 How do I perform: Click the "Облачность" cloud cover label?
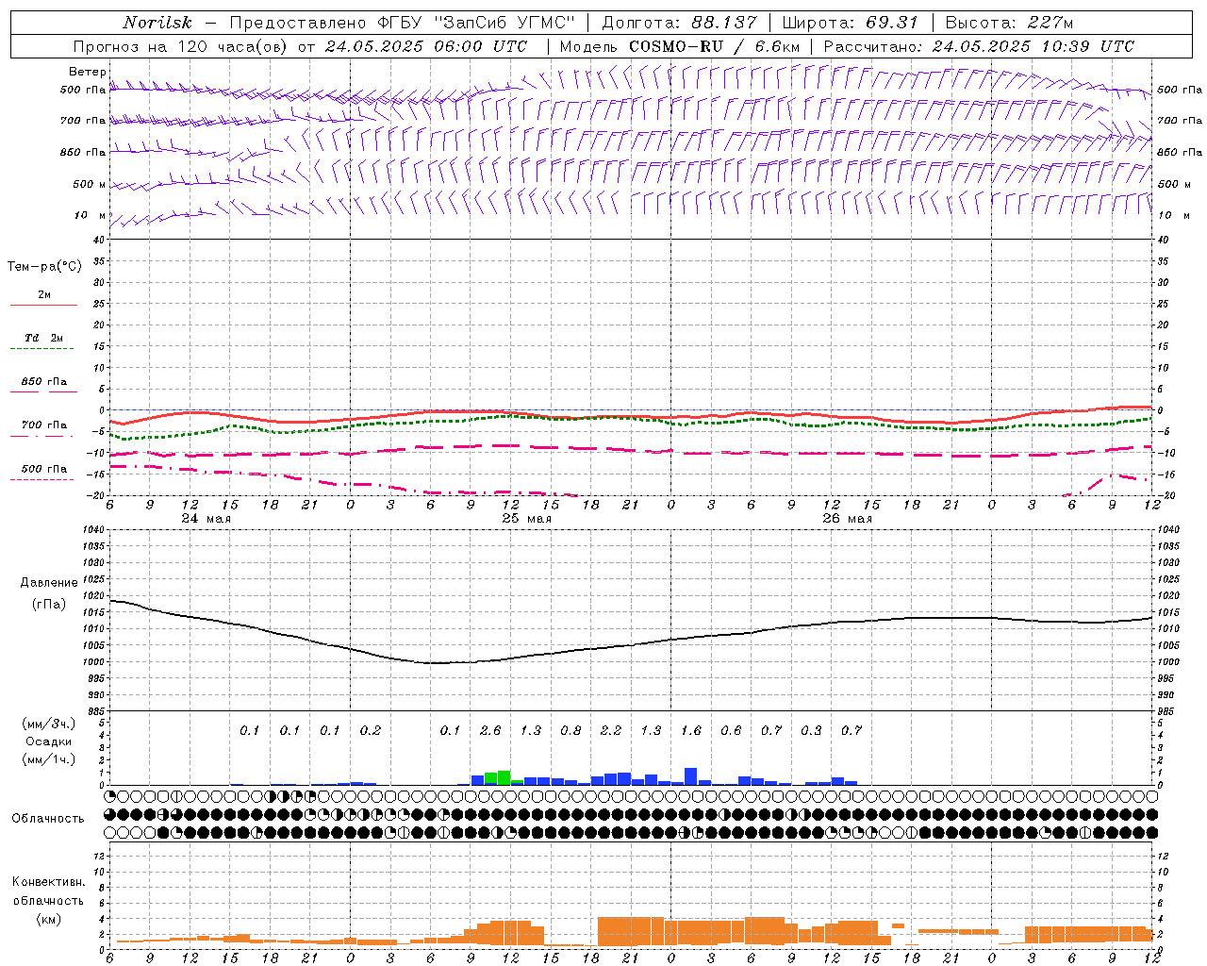48,819
